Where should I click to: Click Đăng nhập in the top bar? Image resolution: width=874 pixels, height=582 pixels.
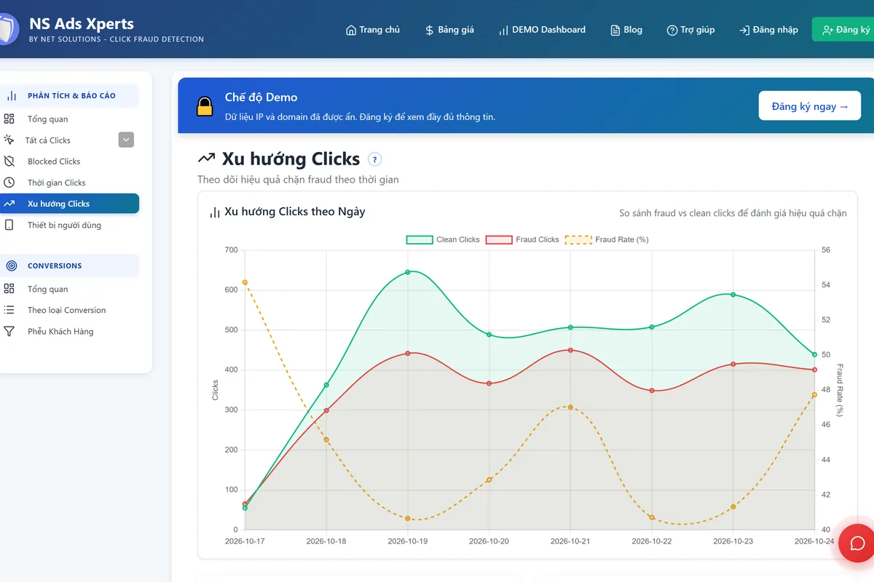point(768,30)
